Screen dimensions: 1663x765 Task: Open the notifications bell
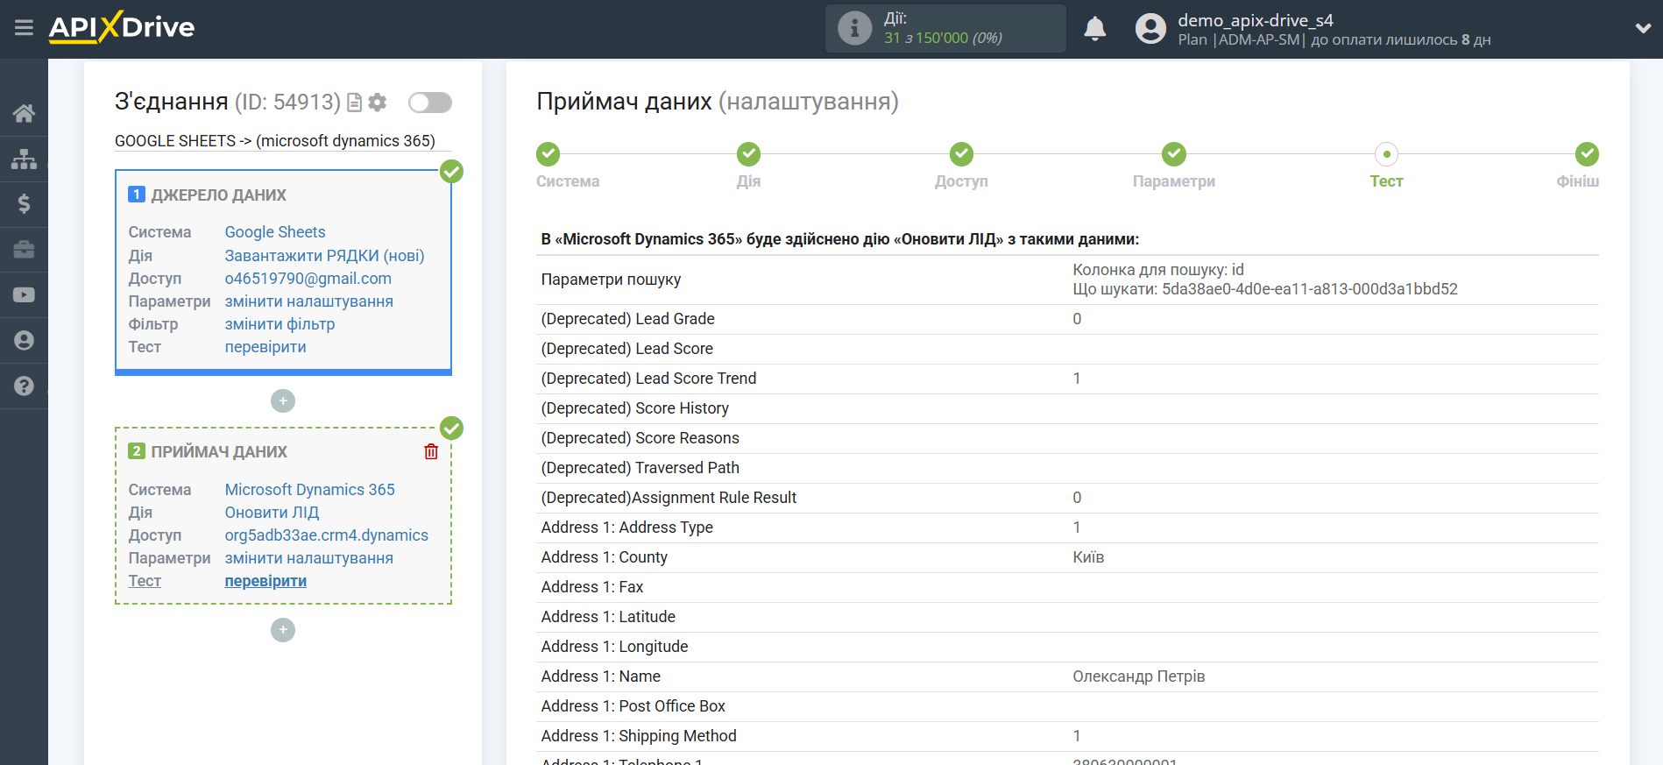pos(1094,29)
